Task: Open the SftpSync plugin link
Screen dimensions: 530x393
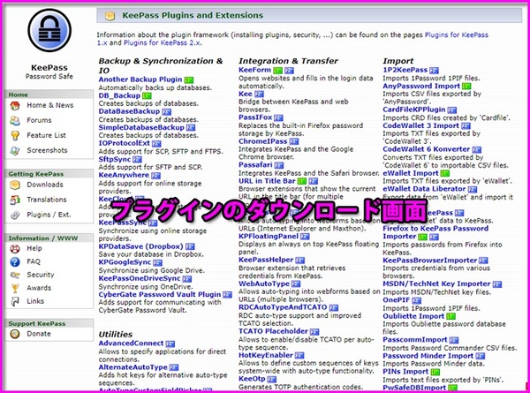Action: coord(115,159)
